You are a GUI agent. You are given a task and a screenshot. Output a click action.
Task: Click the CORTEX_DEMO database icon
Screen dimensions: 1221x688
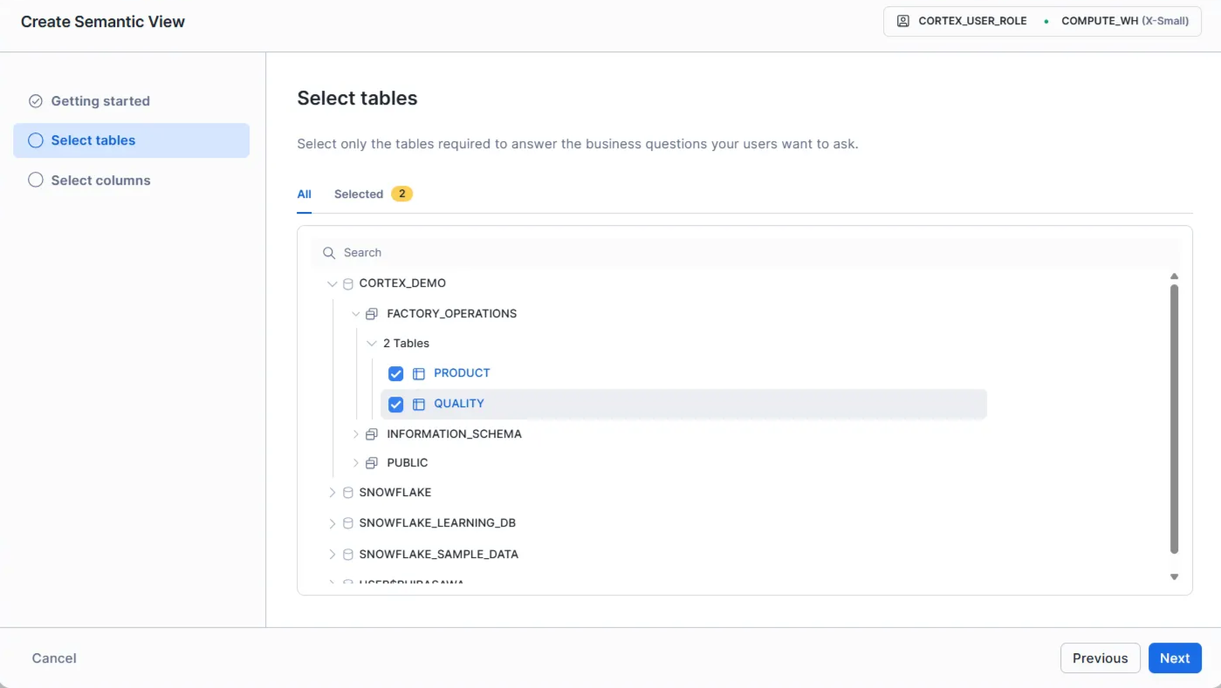(348, 283)
